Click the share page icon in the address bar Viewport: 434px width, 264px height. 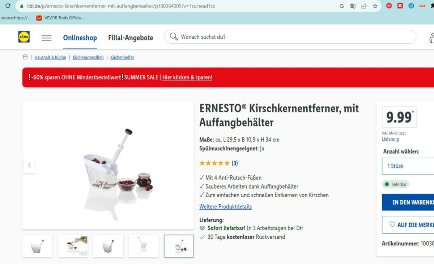[x=364, y=6]
